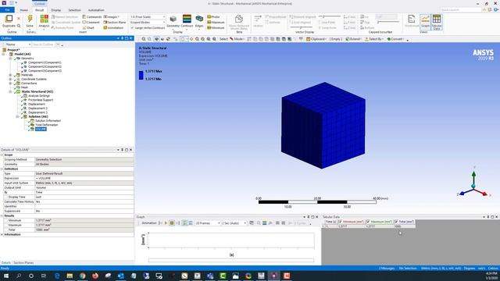The height and width of the screenshot is (281, 500).
Task: Switch to the Selection ribbon tab
Action: [x=74, y=10]
